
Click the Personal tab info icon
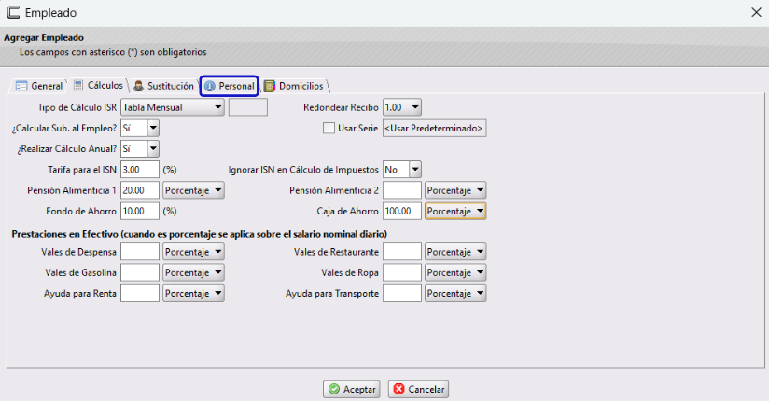(210, 86)
